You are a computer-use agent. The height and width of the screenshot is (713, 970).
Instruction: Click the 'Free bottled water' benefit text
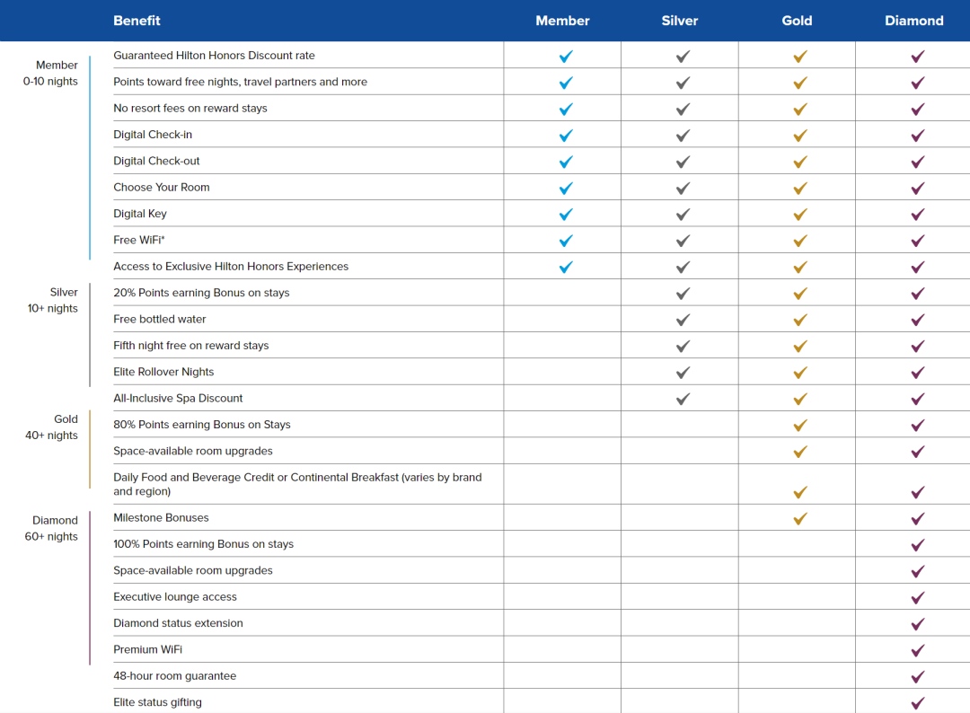coord(160,319)
